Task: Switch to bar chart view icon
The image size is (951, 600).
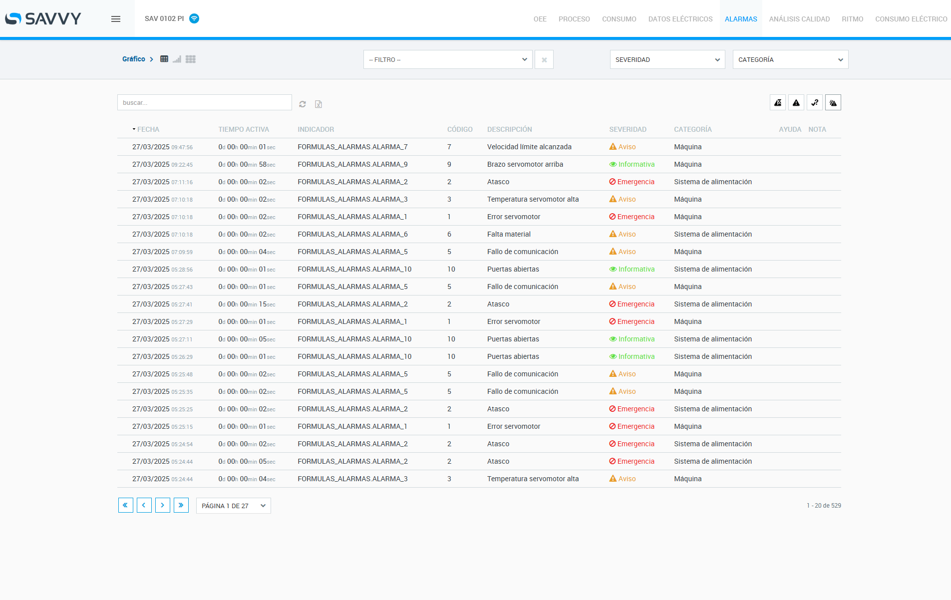Action: tap(177, 59)
